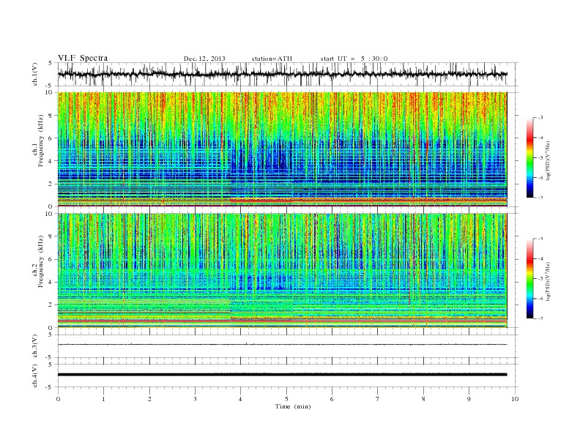Click the "-7" tick on ch.1 colorbar

[x=540, y=198]
